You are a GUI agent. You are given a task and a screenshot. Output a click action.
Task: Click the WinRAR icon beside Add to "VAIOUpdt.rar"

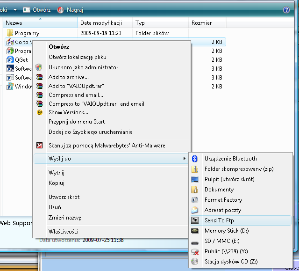point(39,86)
